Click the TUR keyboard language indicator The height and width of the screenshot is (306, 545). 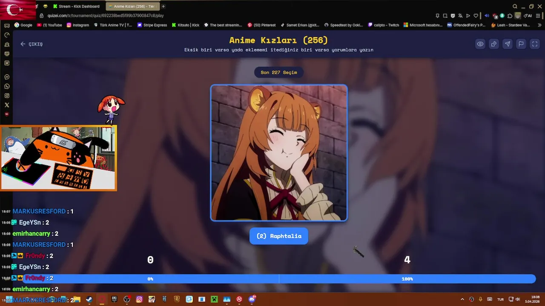500,299
